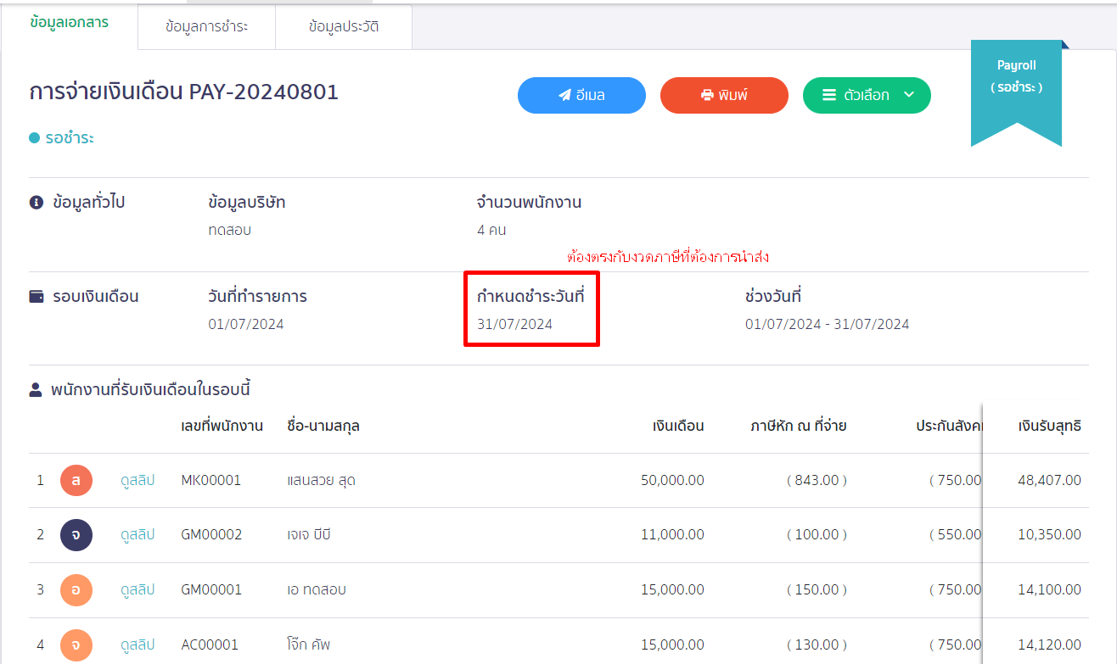Click the info icon beside ข้อมูลทั่วไป
Image resolution: width=1117 pixels, height=664 pixels.
click(36, 203)
